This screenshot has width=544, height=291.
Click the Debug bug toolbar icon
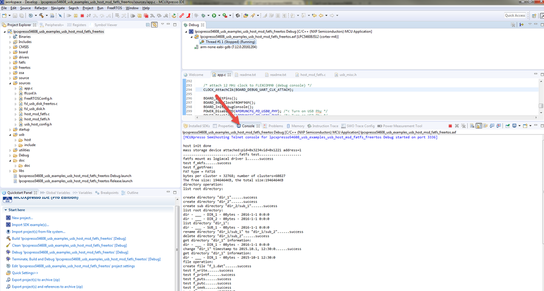[x=203, y=15]
